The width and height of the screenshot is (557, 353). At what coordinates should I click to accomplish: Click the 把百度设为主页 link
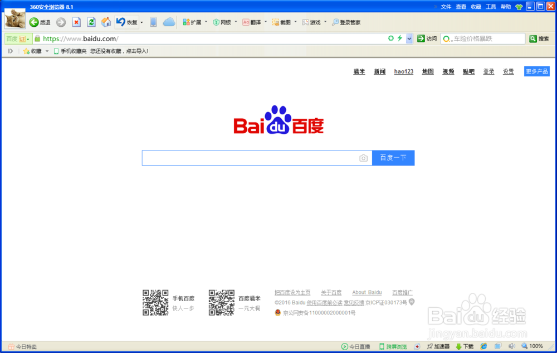click(292, 293)
